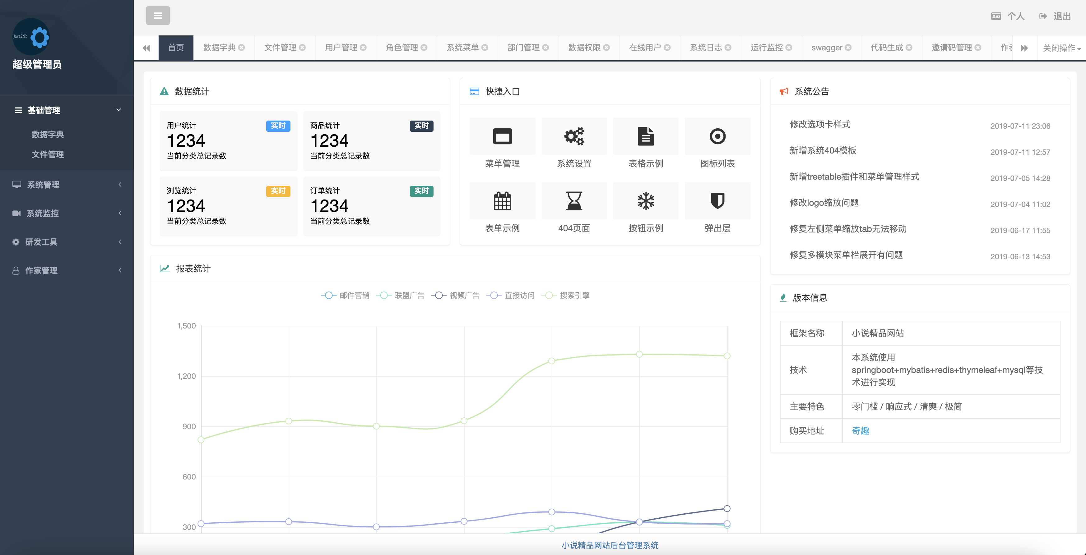This screenshot has height=555, width=1086.
Task: Open the 404页面 hourglass icon
Action: pyautogui.click(x=574, y=201)
